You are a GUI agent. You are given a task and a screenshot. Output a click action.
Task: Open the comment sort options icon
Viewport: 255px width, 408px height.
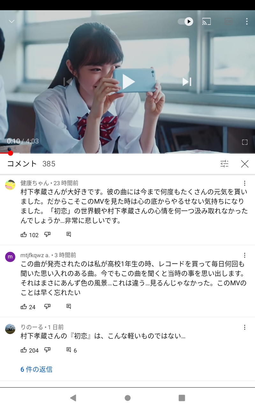[224, 164]
